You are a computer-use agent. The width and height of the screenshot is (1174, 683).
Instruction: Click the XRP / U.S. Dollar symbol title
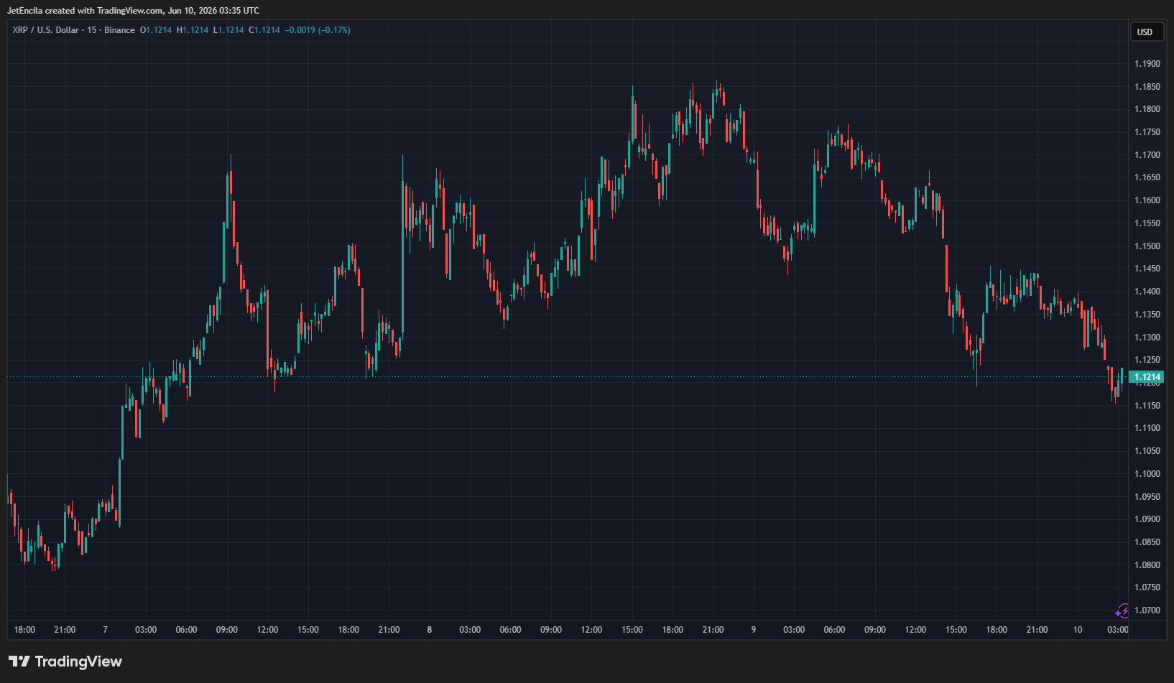coord(45,30)
